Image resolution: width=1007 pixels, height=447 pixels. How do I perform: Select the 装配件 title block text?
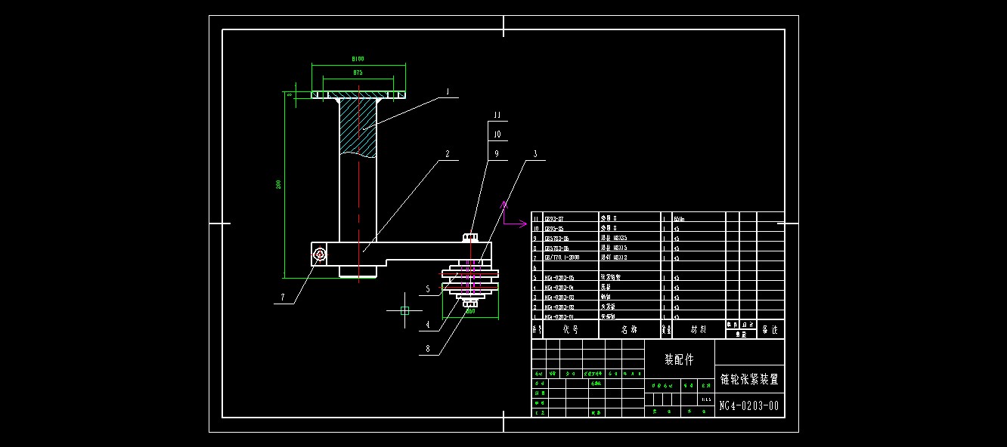coord(679,360)
